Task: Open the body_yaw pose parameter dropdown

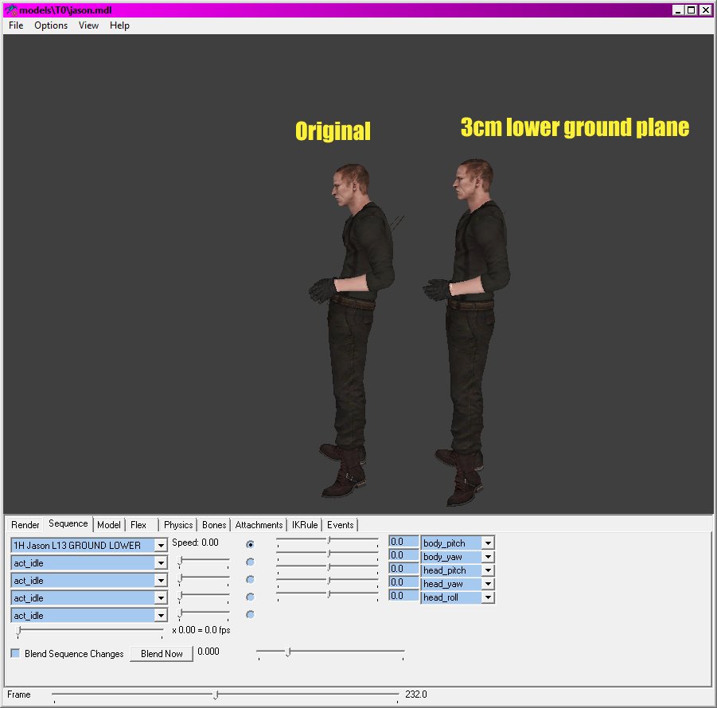Action: [x=488, y=557]
